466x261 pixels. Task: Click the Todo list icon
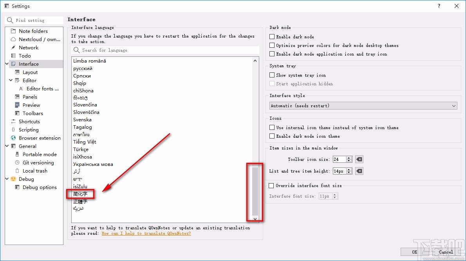point(13,56)
